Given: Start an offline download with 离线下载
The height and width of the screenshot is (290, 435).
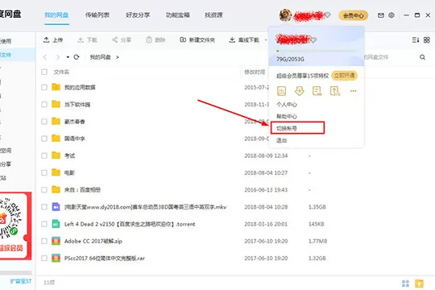Looking at the screenshot, I should click(x=244, y=40).
